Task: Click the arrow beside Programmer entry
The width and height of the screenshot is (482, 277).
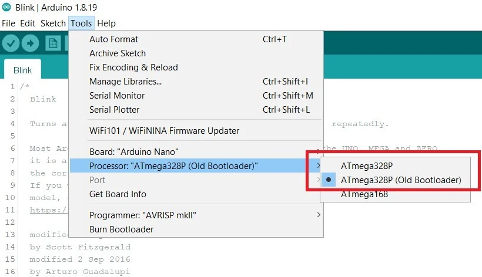Action: (x=319, y=215)
